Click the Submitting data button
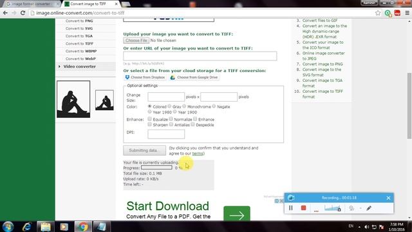 144,150
